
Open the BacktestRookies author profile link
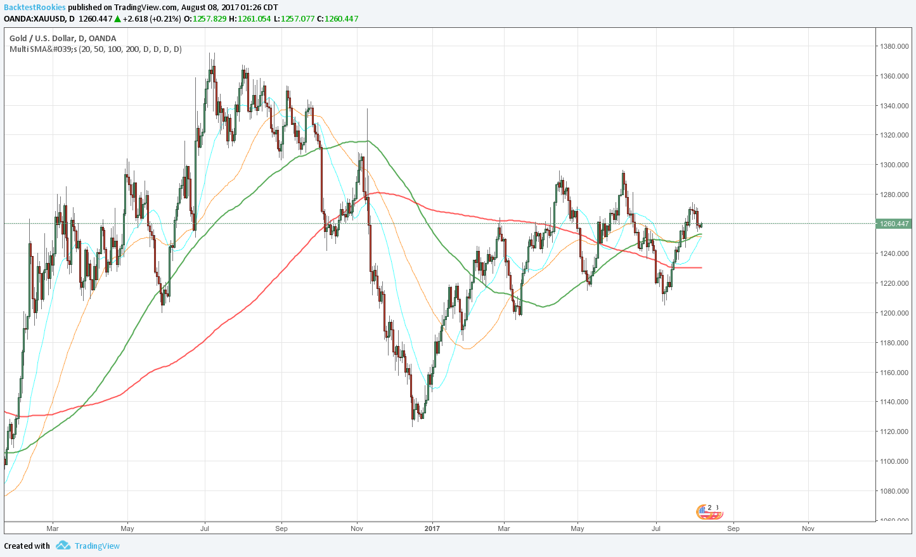(x=34, y=7)
